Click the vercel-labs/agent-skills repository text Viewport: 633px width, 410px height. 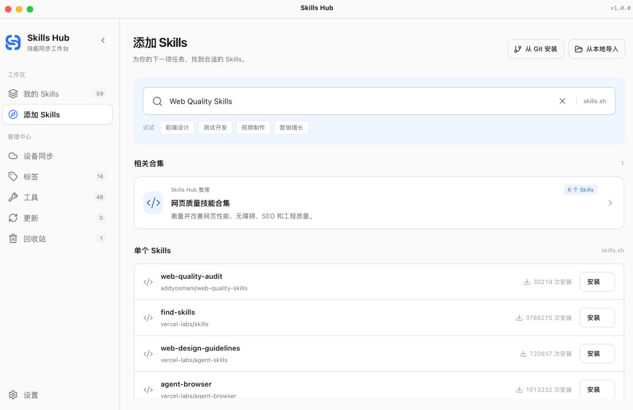[194, 360]
